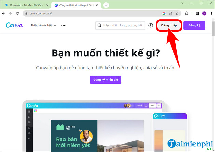Expand Thiết kế nổi bật menu
Screen dimensions: 215x152
pos(43,25)
